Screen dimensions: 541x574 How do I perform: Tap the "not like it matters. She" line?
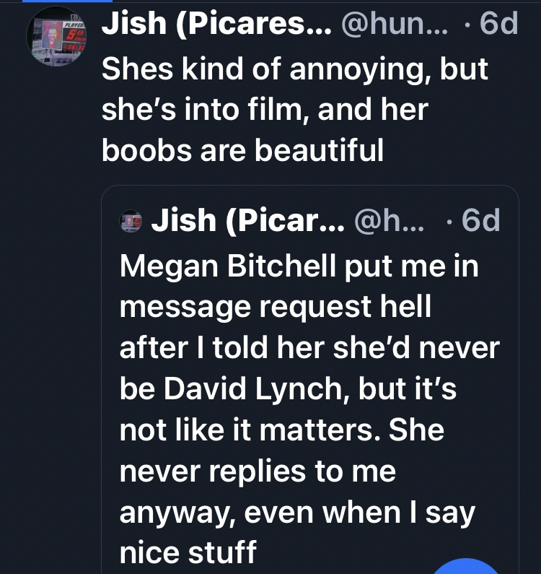tap(281, 430)
